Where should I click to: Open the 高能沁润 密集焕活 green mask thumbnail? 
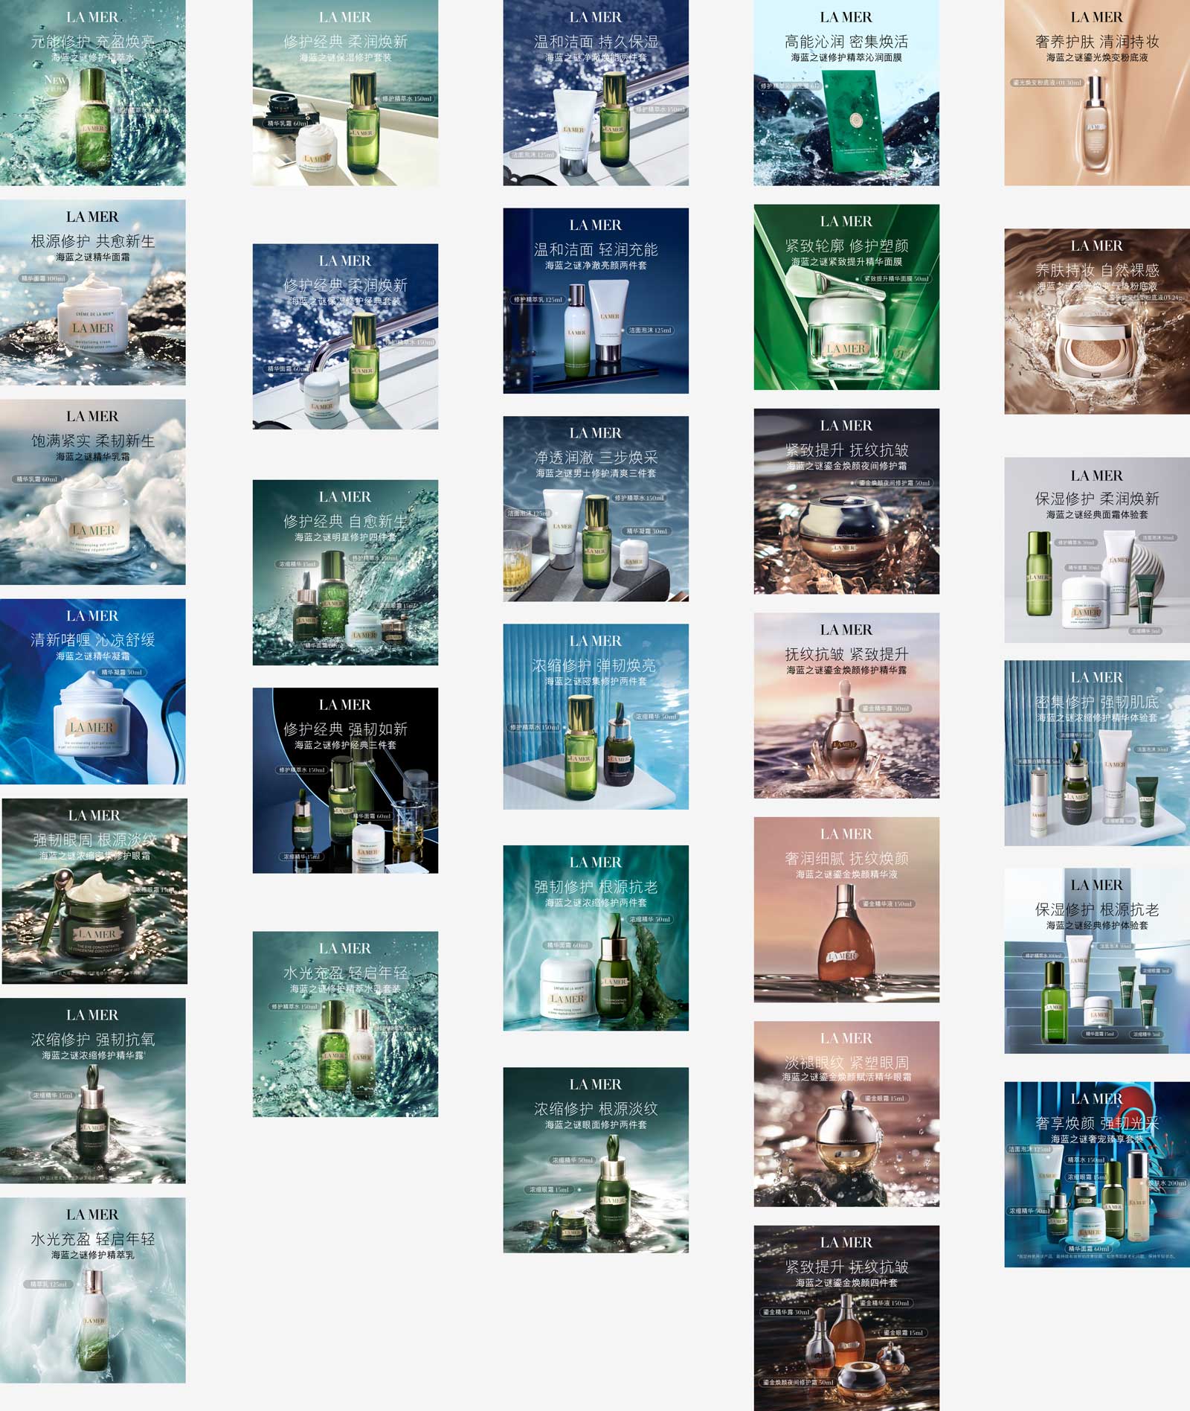[x=846, y=93]
